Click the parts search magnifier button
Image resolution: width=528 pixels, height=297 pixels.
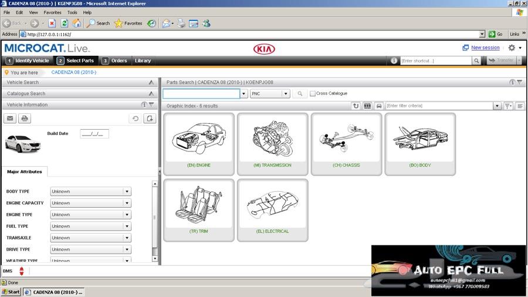click(300, 93)
